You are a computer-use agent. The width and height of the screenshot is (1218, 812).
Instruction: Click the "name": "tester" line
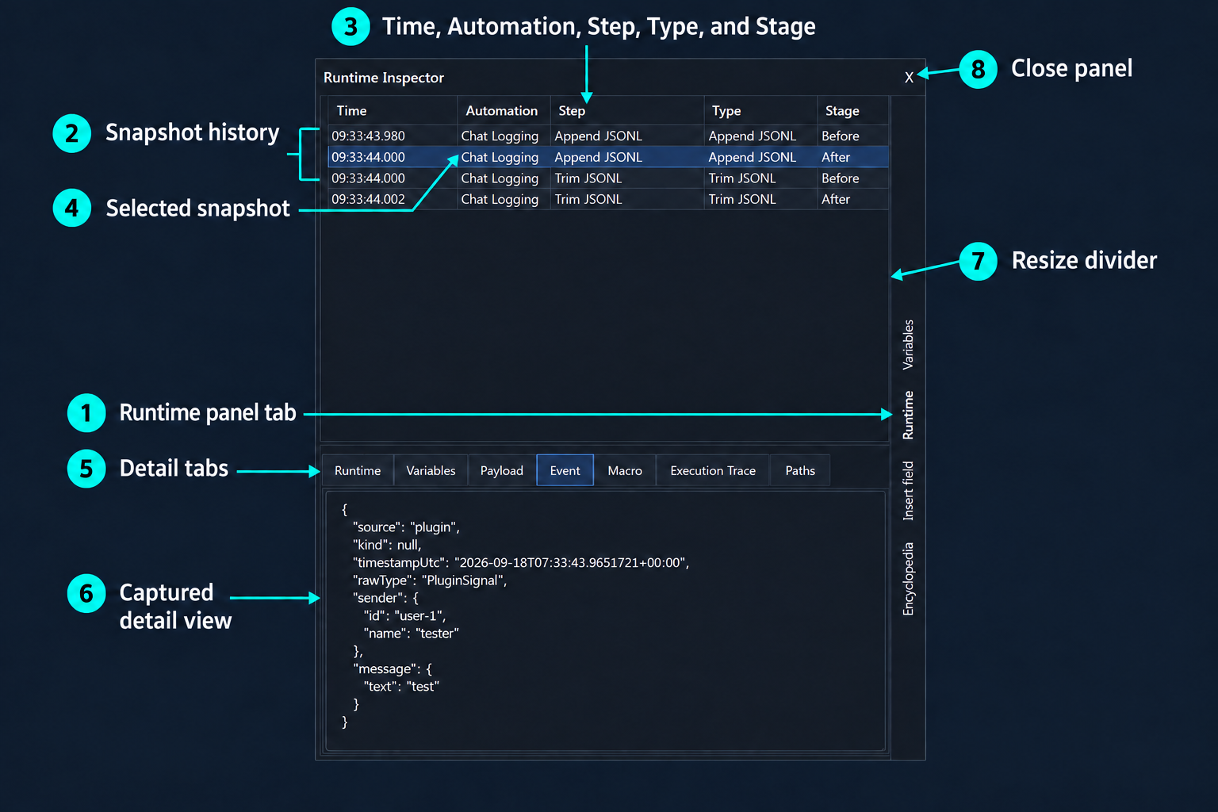tap(412, 633)
